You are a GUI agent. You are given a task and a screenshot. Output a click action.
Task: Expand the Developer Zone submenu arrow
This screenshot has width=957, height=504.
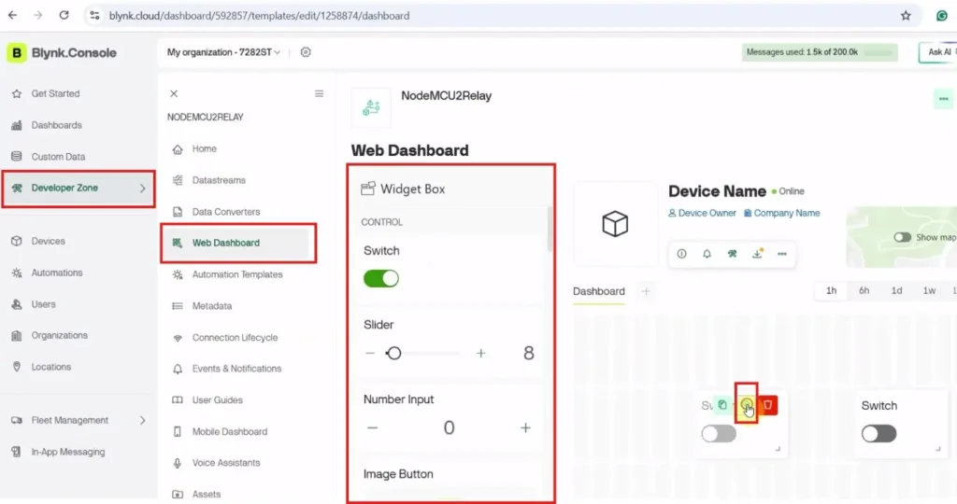[143, 189]
